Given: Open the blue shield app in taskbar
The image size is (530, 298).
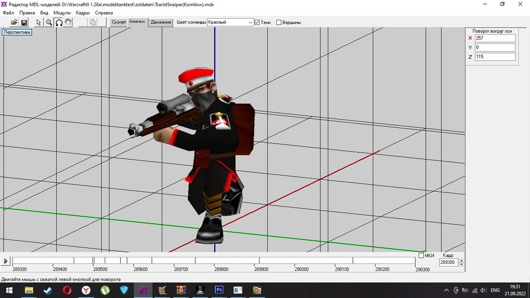Looking at the screenshot, I should [x=124, y=290].
